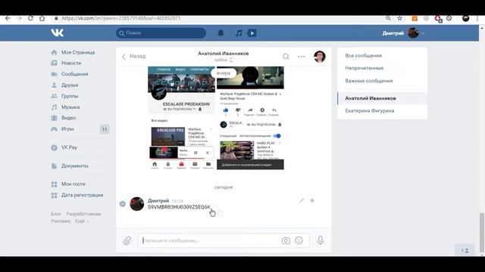Click the browser profile avatar icon

click(465, 18)
